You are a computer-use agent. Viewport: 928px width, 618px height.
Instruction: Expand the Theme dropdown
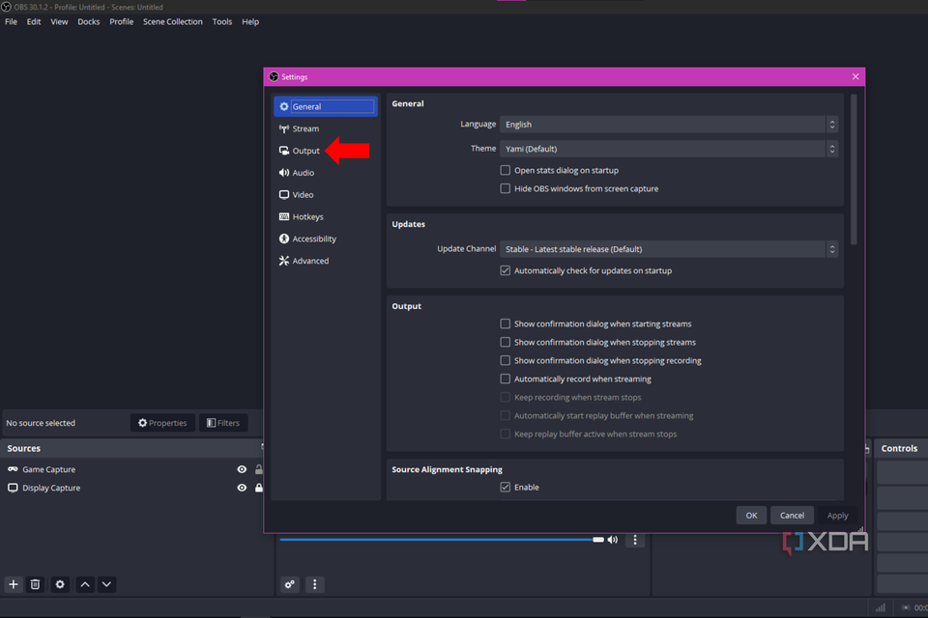(669, 149)
